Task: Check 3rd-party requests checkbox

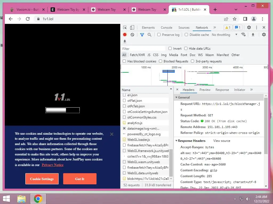Action: [x=192, y=61]
